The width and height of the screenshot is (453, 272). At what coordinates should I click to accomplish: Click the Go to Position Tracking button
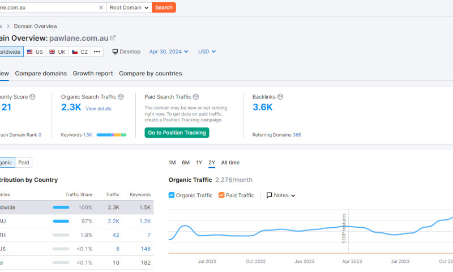177,133
